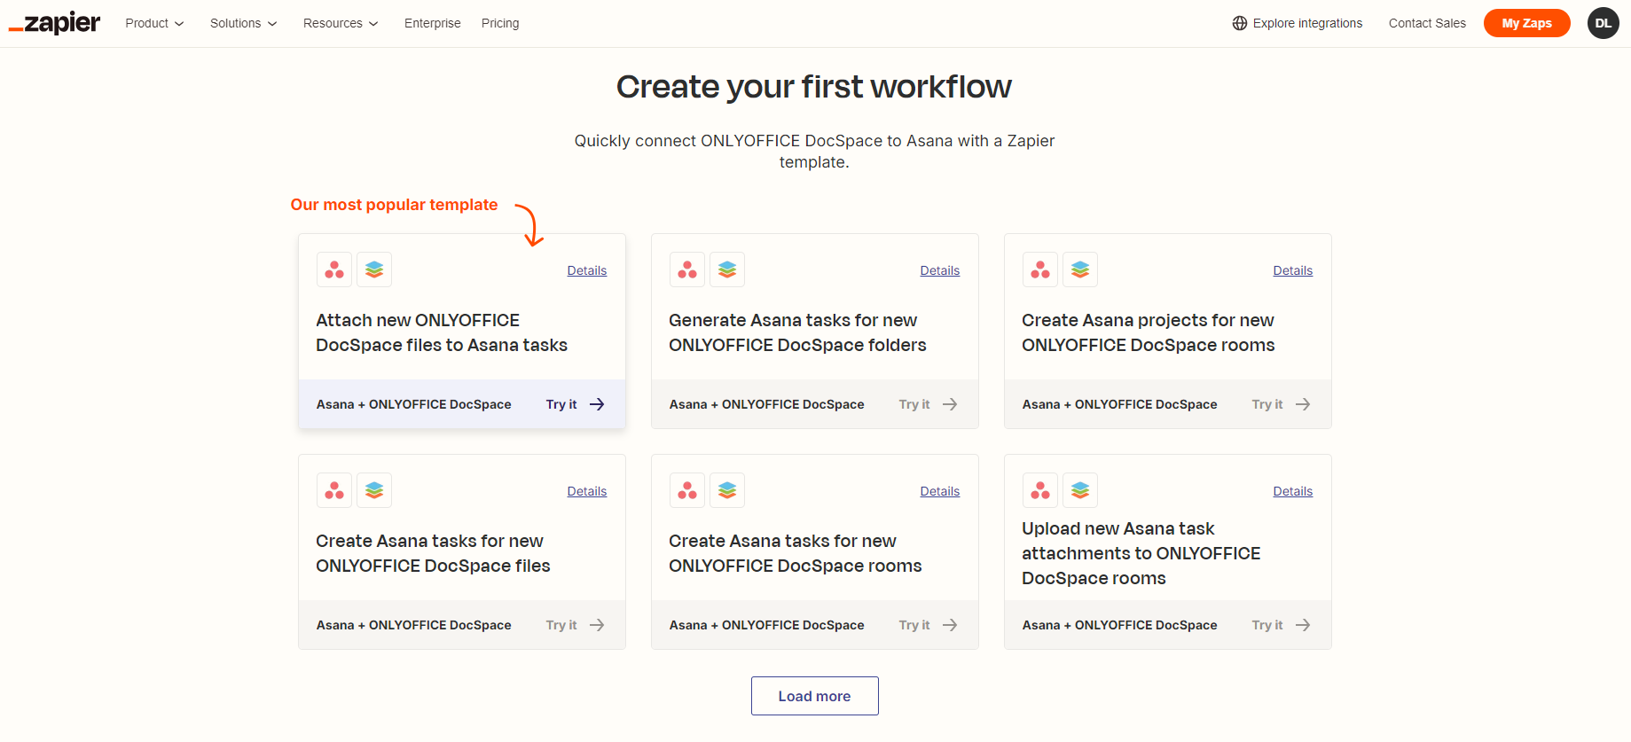1631x742 pixels.
Task: Click Contact Sales link in header
Action: click(x=1426, y=23)
